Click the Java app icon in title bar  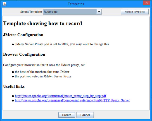point(4,4)
